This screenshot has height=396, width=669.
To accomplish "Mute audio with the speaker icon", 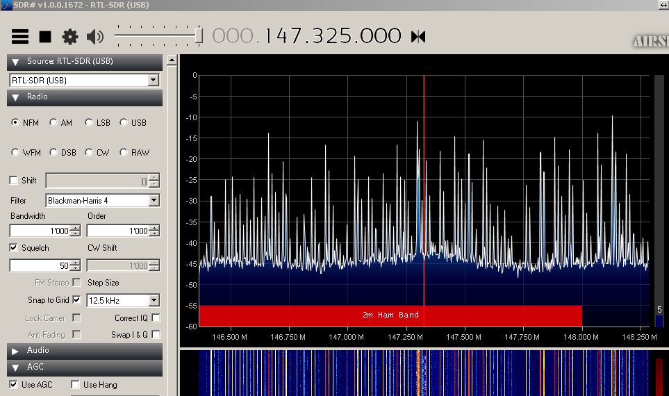I will pyautogui.click(x=94, y=37).
